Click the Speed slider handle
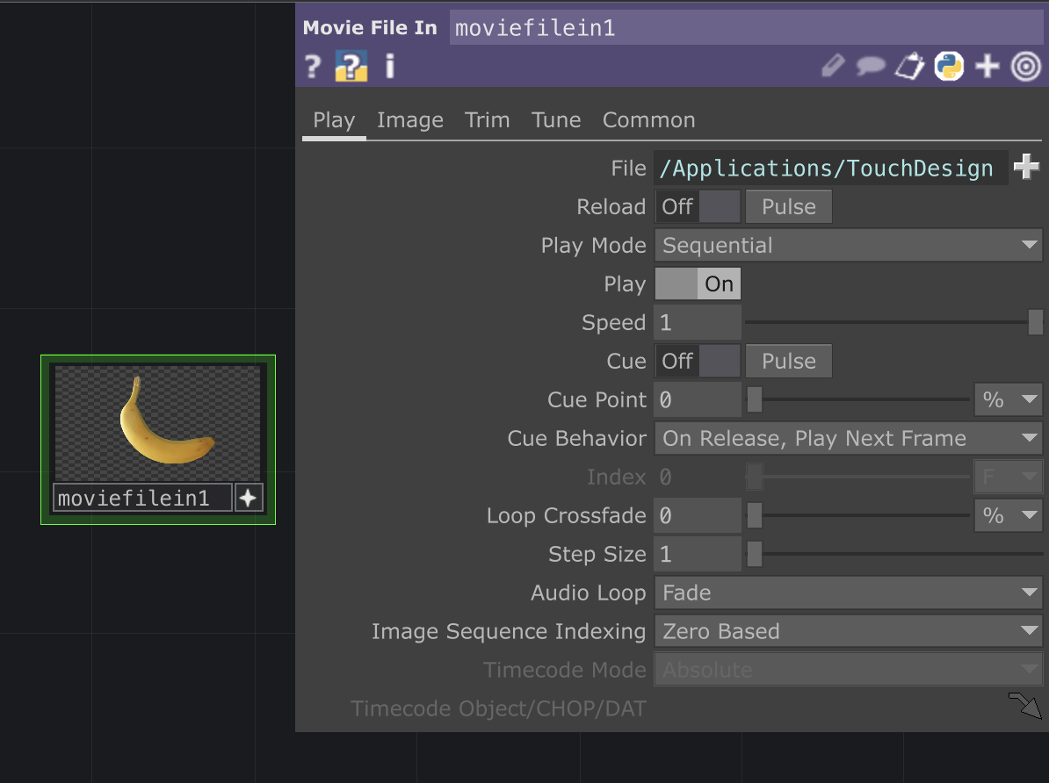The width and height of the screenshot is (1049, 783). click(1036, 323)
